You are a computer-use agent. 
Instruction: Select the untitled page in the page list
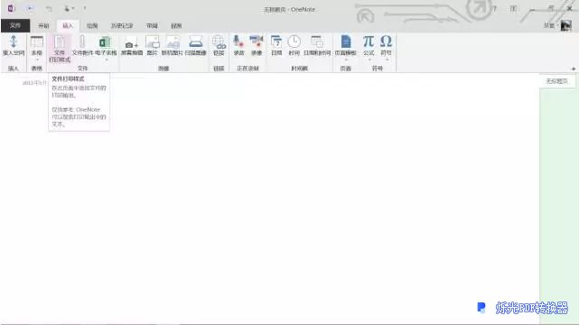(x=557, y=81)
